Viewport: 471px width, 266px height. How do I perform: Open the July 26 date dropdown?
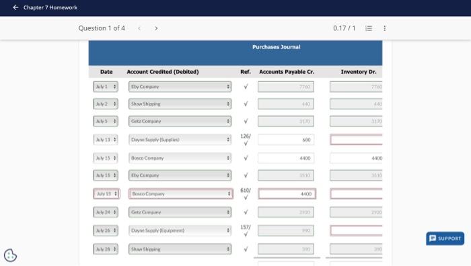point(106,230)
